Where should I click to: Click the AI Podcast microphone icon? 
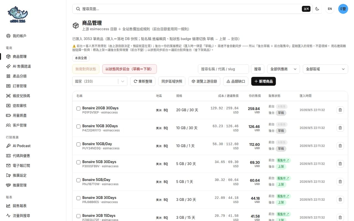8,146
